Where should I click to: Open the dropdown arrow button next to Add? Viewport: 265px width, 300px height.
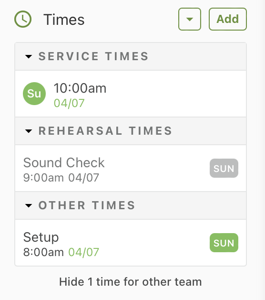pos(190,19)
